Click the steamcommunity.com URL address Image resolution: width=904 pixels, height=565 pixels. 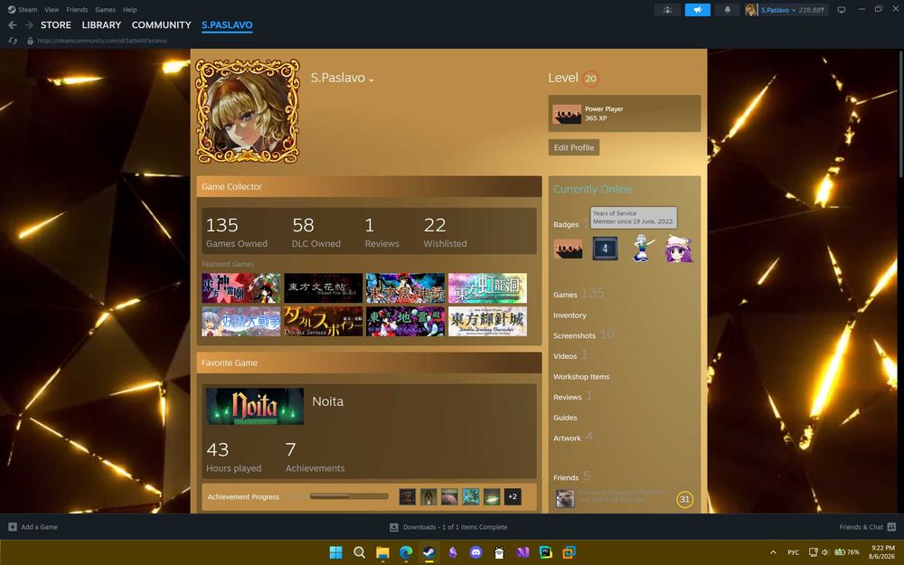[102, 41]
